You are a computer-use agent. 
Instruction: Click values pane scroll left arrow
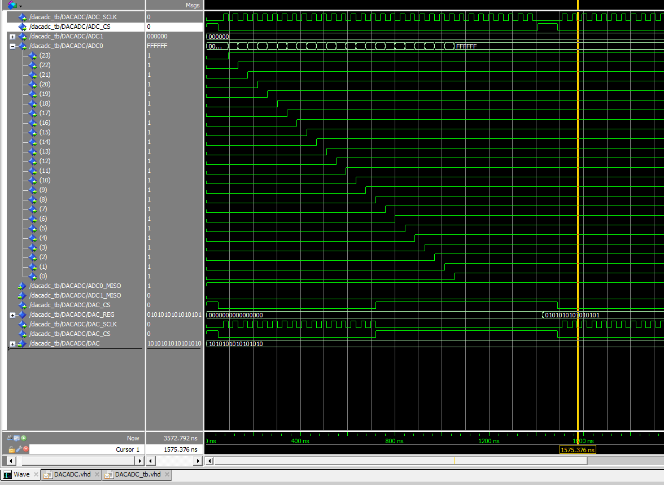click(x=150, y=461)
